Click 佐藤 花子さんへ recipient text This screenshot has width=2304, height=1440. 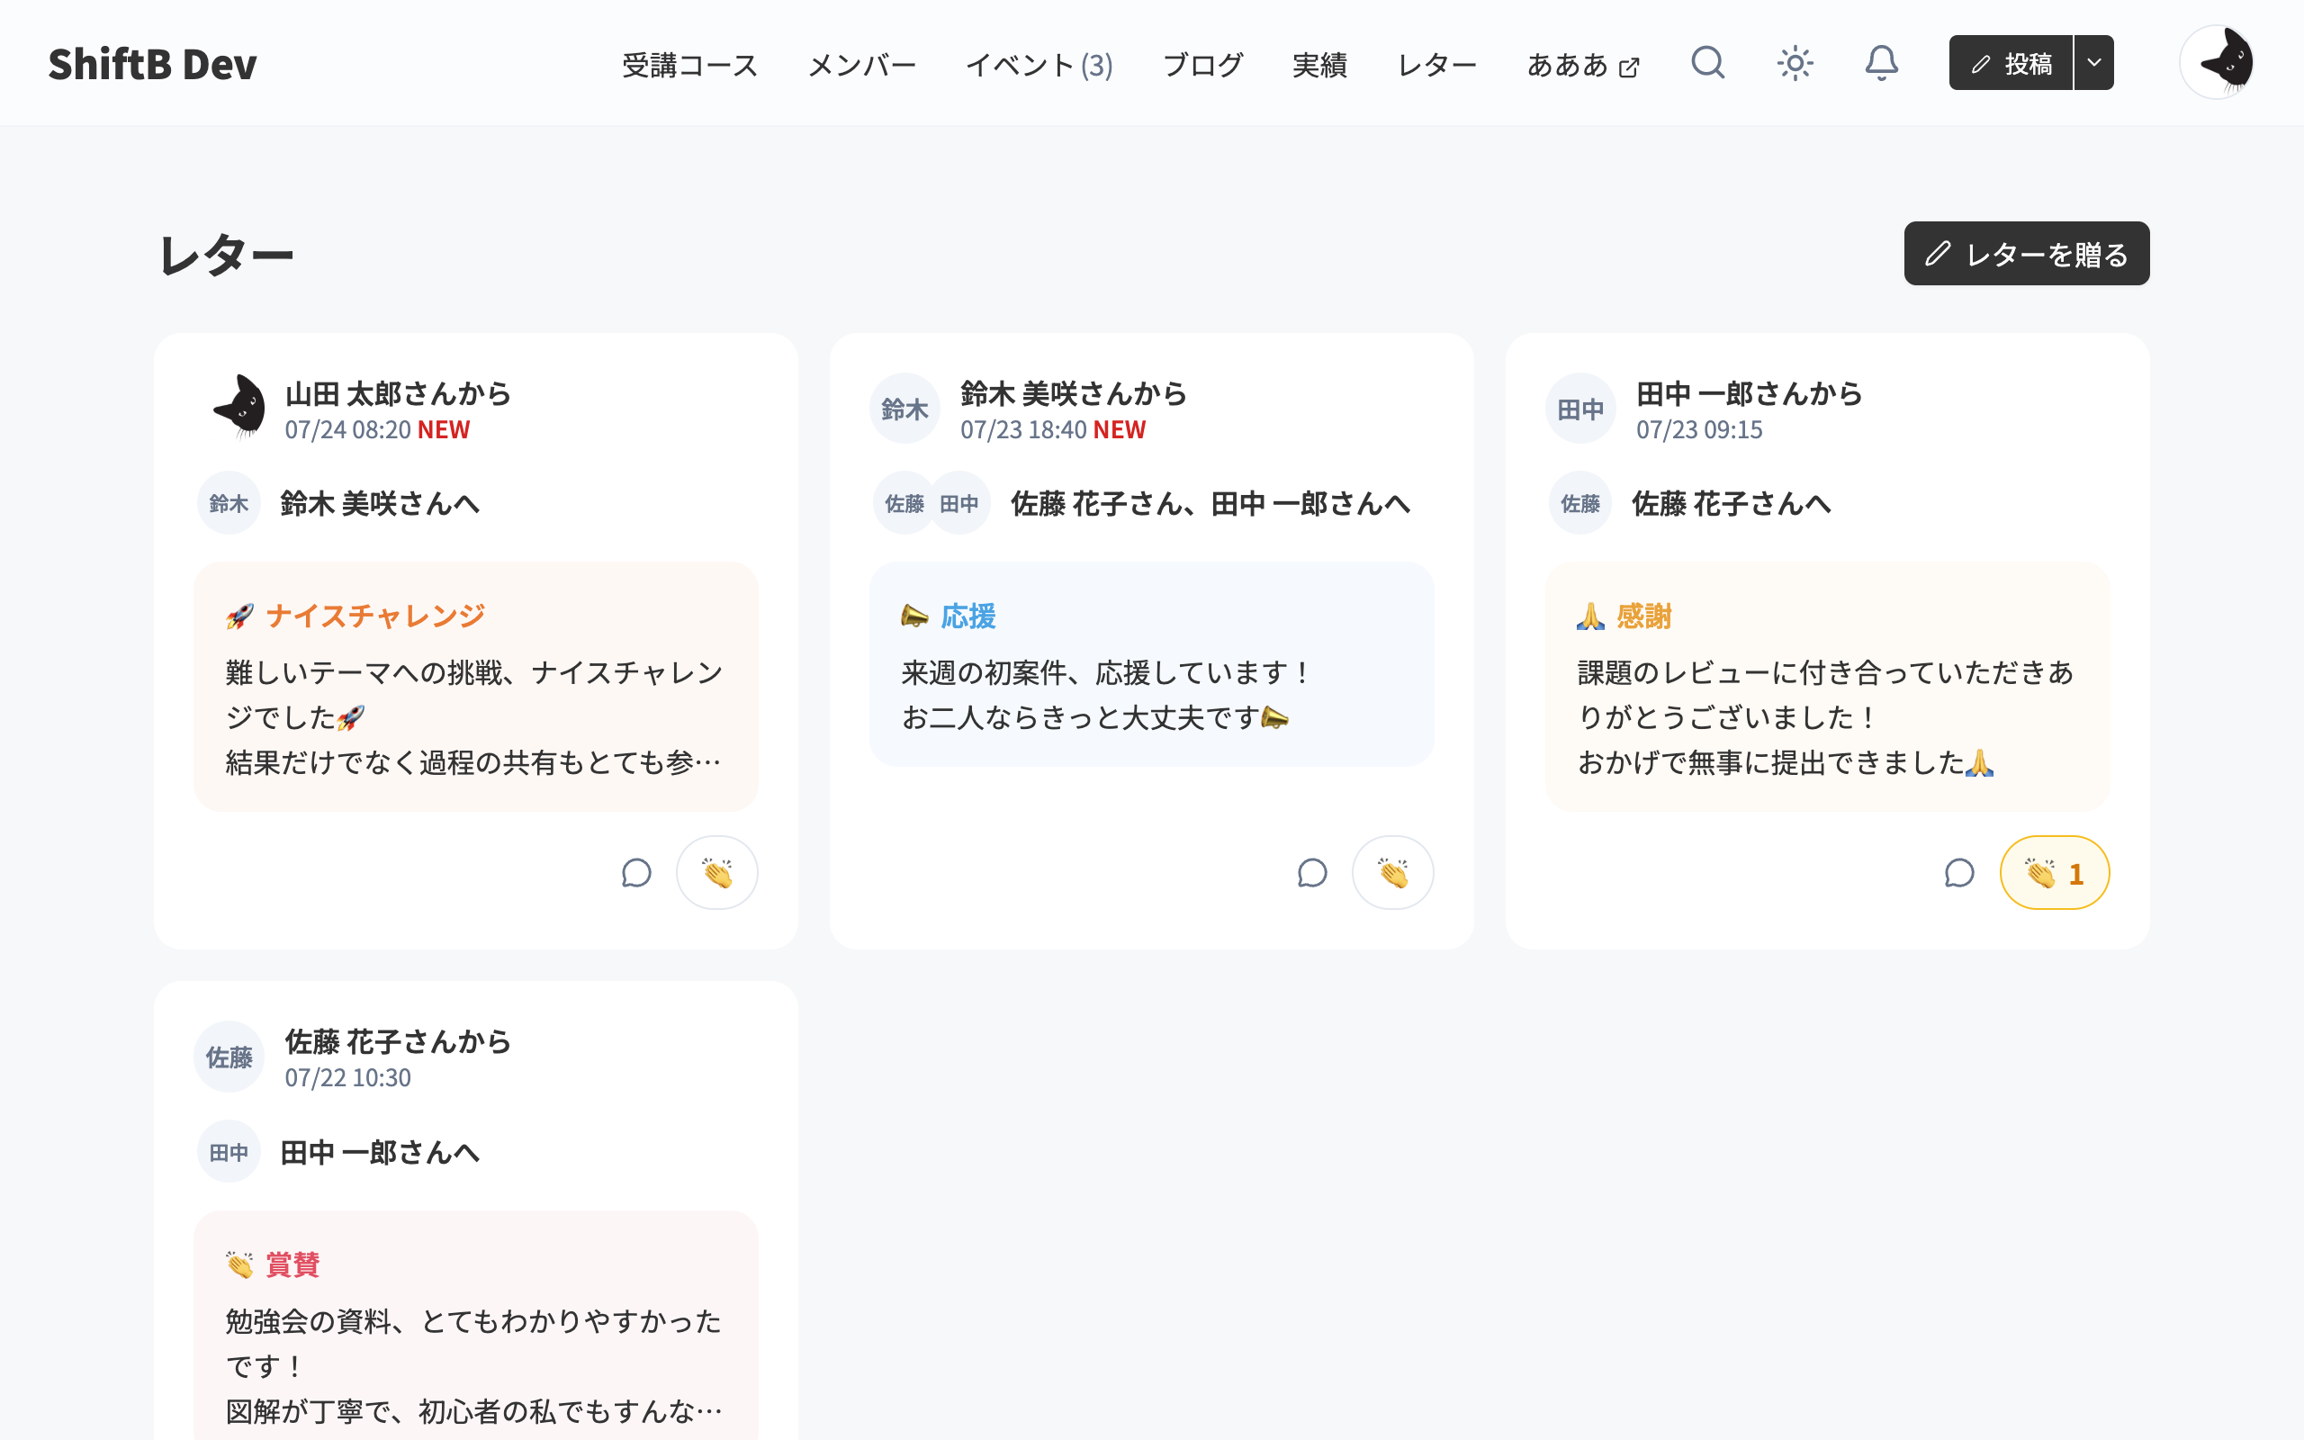point(1732,503)
